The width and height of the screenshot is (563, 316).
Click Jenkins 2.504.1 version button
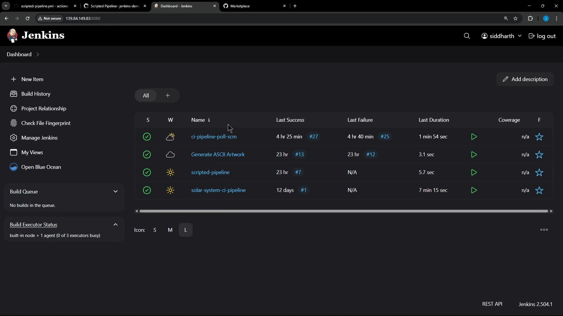coord(535,304)
